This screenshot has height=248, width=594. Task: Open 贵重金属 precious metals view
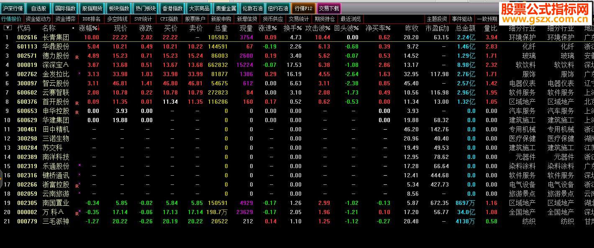[226, 8]
